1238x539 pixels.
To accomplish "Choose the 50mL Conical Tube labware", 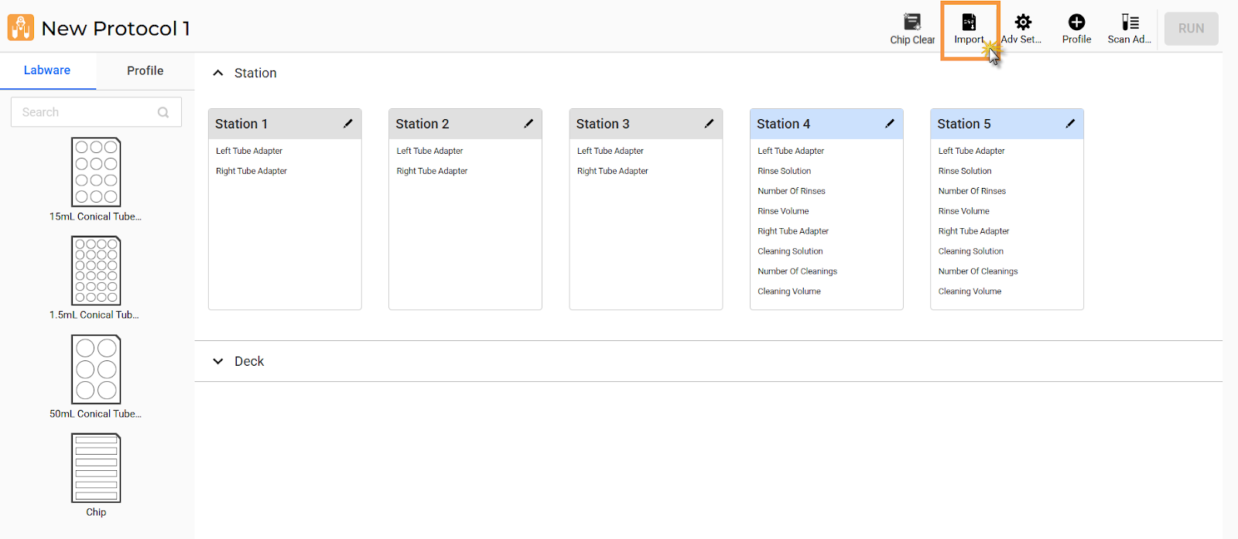I will pyautogui.click(x=96, y=369).
